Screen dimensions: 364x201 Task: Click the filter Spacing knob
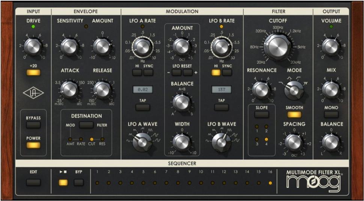294,142
